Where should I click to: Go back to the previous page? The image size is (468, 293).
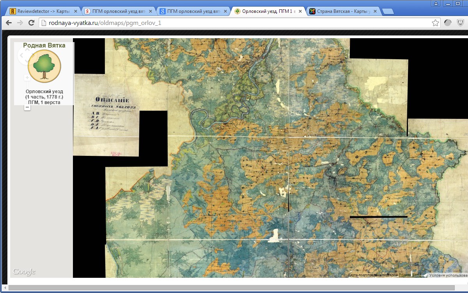[9, 23]
